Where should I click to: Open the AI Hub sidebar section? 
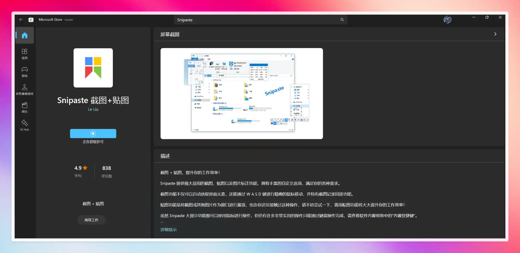(x=25, y=125)
